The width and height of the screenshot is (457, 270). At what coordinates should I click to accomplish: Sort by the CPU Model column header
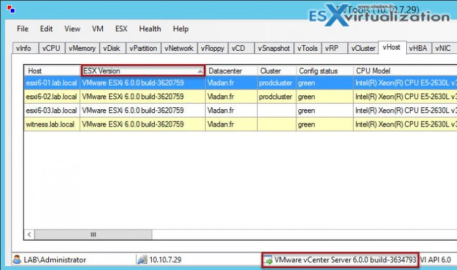pos(405,71)
